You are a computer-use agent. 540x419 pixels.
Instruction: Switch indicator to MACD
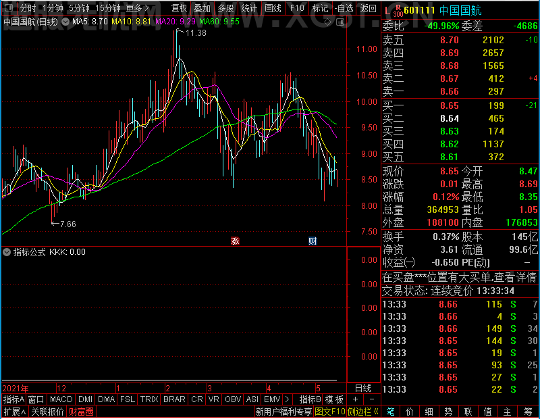(x=61, y=399)
